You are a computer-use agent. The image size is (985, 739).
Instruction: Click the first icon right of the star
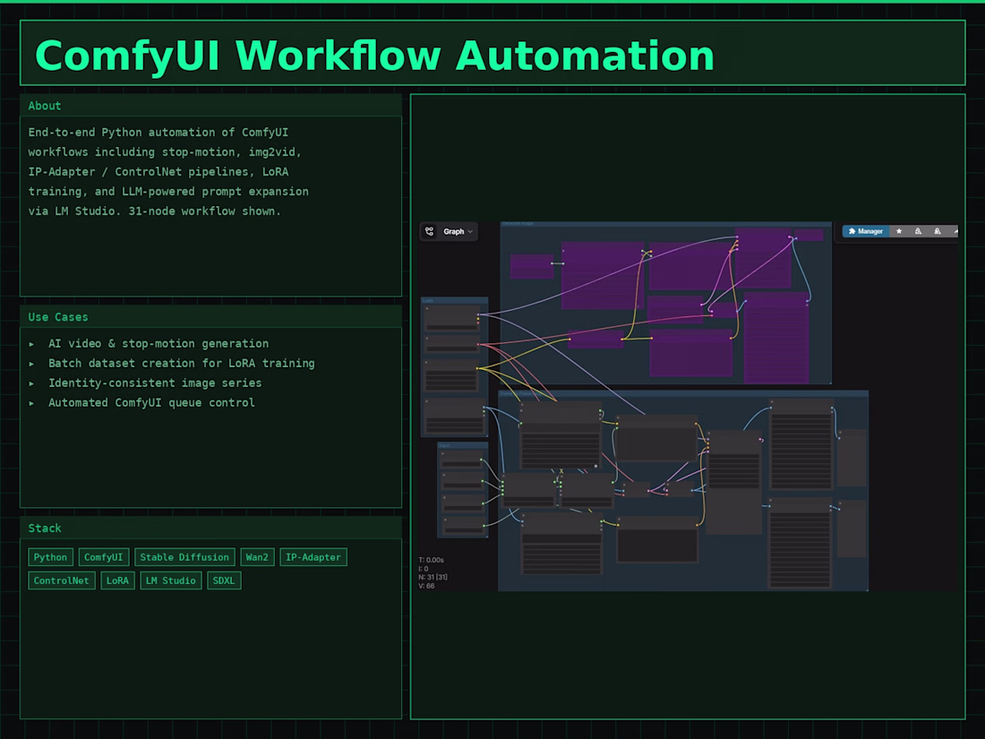[x=919, y=232]
